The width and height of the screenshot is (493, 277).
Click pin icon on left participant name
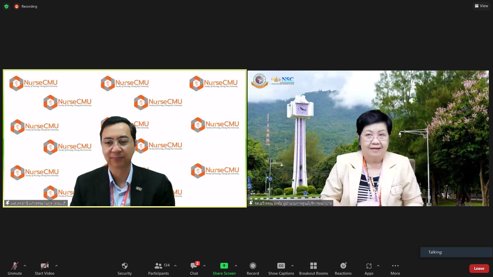7,203
